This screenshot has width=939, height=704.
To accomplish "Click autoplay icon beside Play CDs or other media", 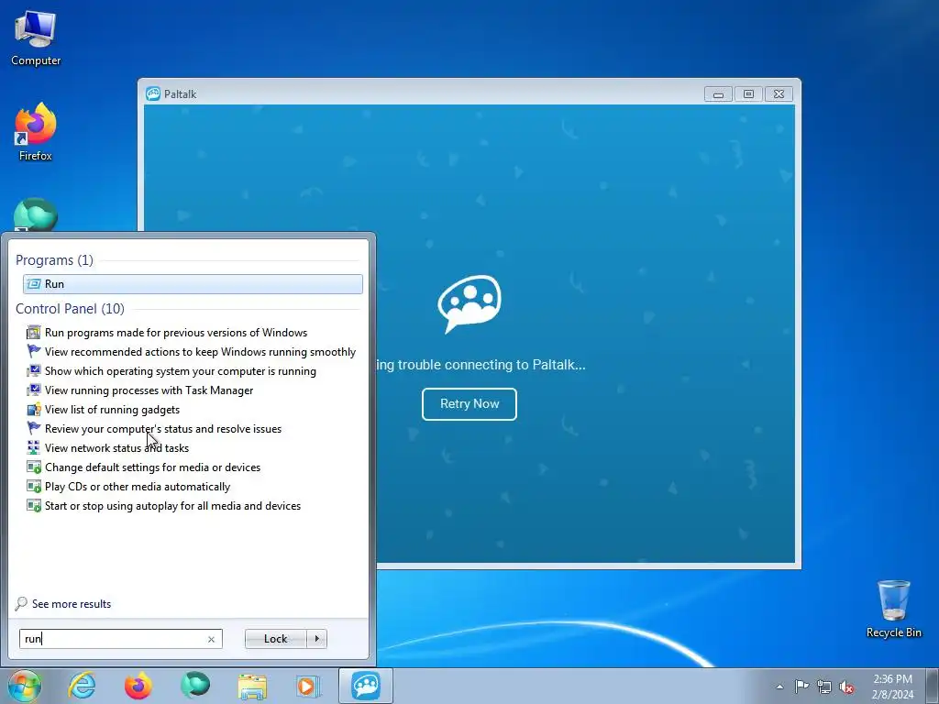I will click(34, 487).
